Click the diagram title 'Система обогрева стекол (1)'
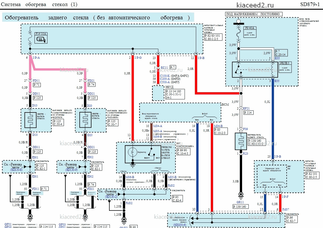The width and height of the screenshot is (323, 228). [x=39, y=5]
